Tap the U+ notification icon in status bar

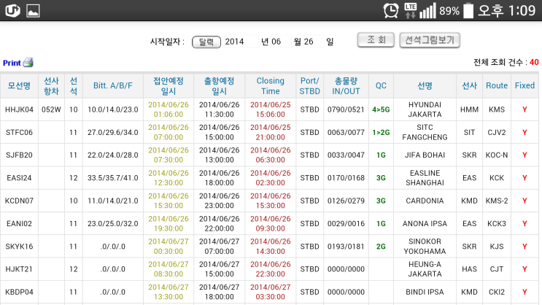tap(12, 10)
